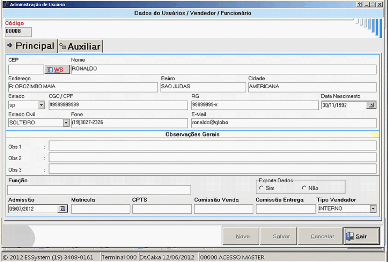Viewport: 388px width, 262px height.
Task: Click the WS postal code lookup button
Action: point(57,70)
